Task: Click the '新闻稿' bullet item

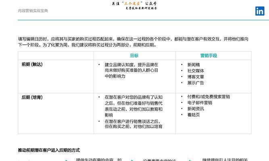Action: tap(194, 65)
